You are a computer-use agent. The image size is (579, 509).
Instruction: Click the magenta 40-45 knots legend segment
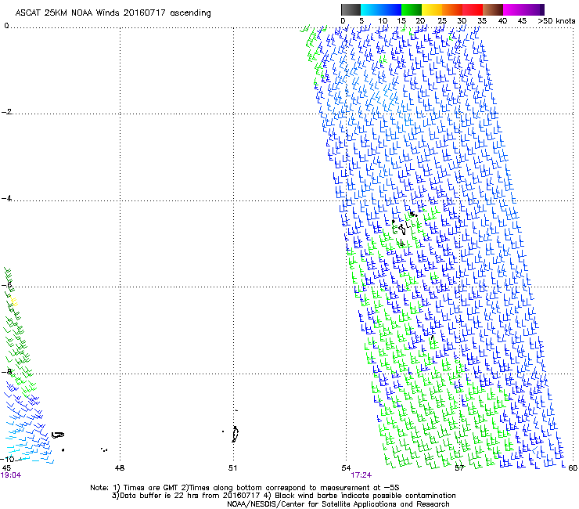pyautogui.click(x=513, y=9)
